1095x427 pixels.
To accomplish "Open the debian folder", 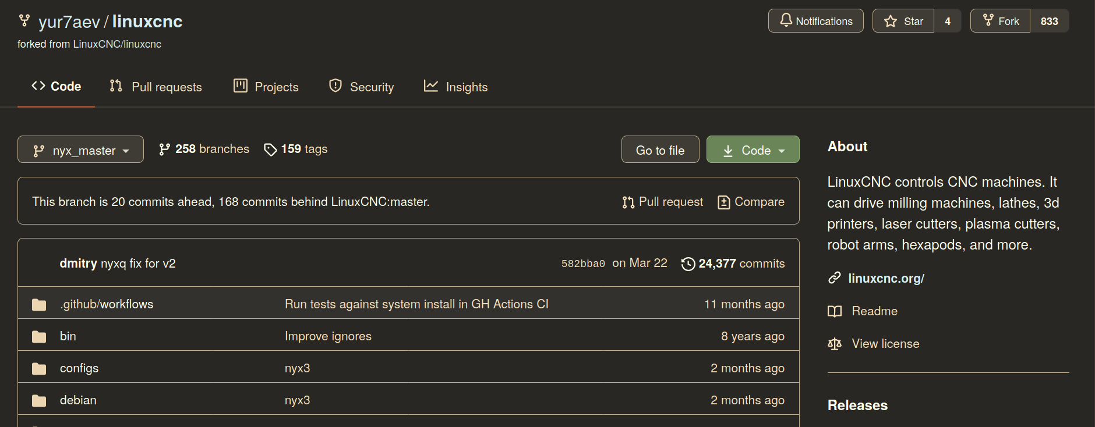I will point(78,400).
